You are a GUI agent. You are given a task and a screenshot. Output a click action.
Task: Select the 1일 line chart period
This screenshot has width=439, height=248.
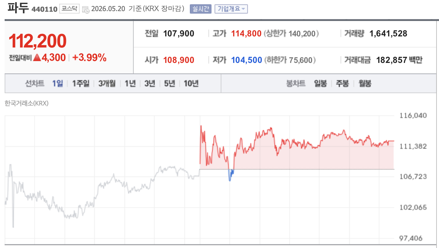pyautogui.click(x=57, y=83)
